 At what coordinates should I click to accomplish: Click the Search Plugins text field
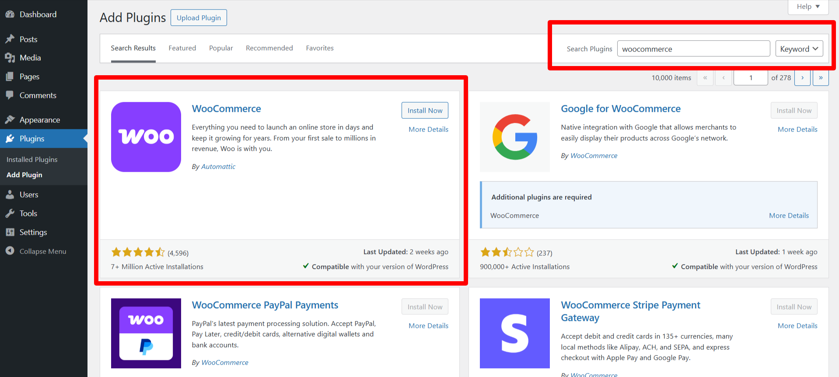693,49
